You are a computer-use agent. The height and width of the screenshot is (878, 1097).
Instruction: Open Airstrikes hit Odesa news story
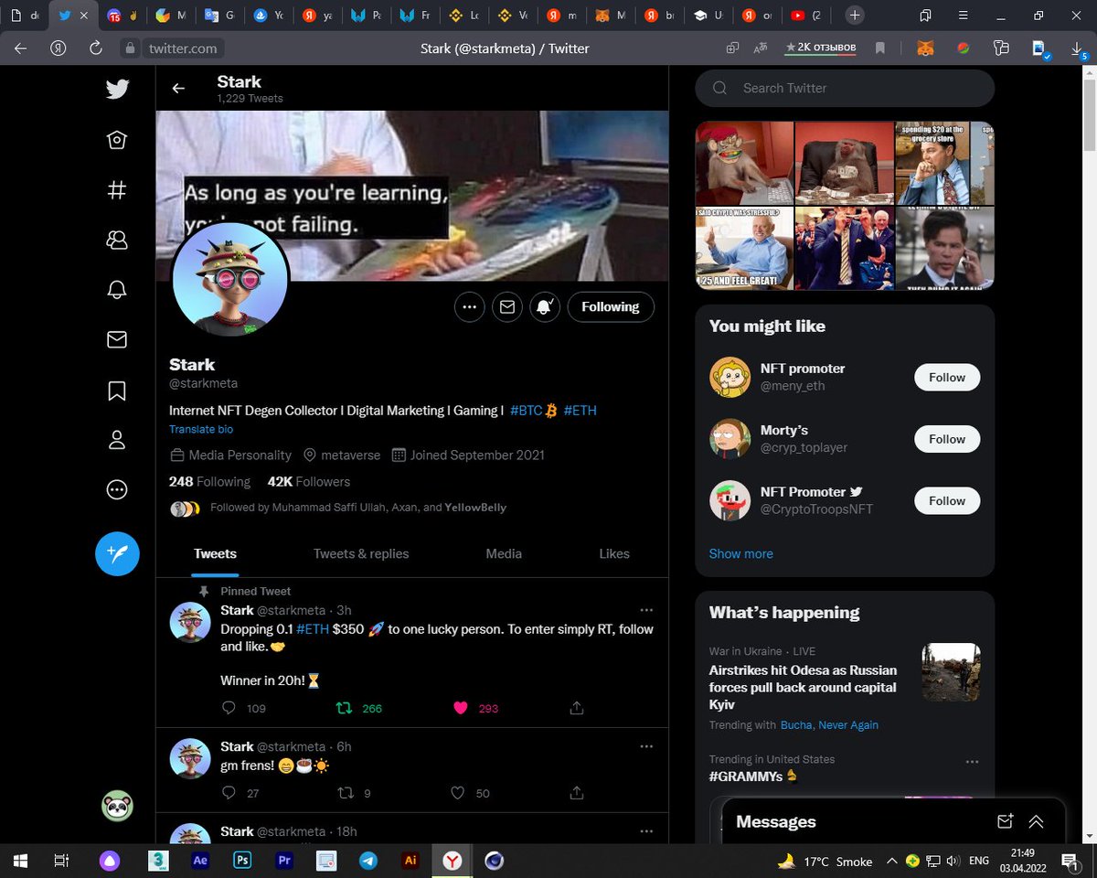pyautogui.click(x=803, y=687)
